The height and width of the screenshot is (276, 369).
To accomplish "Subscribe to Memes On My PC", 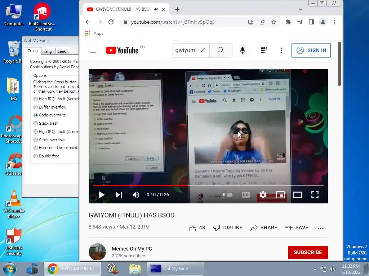I will click(x=308, y=252).
